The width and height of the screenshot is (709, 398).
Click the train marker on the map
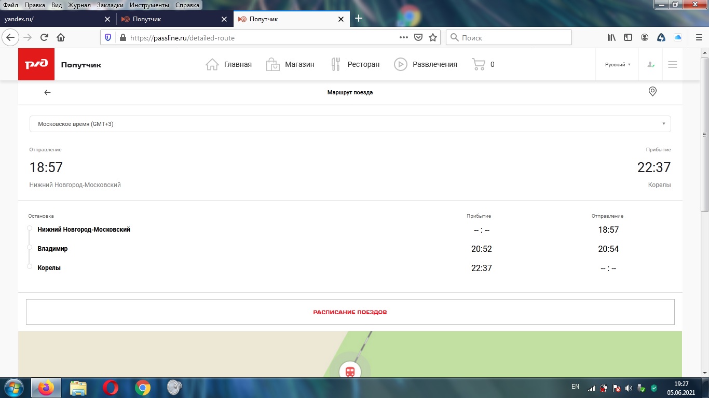[x=350, y=371]
